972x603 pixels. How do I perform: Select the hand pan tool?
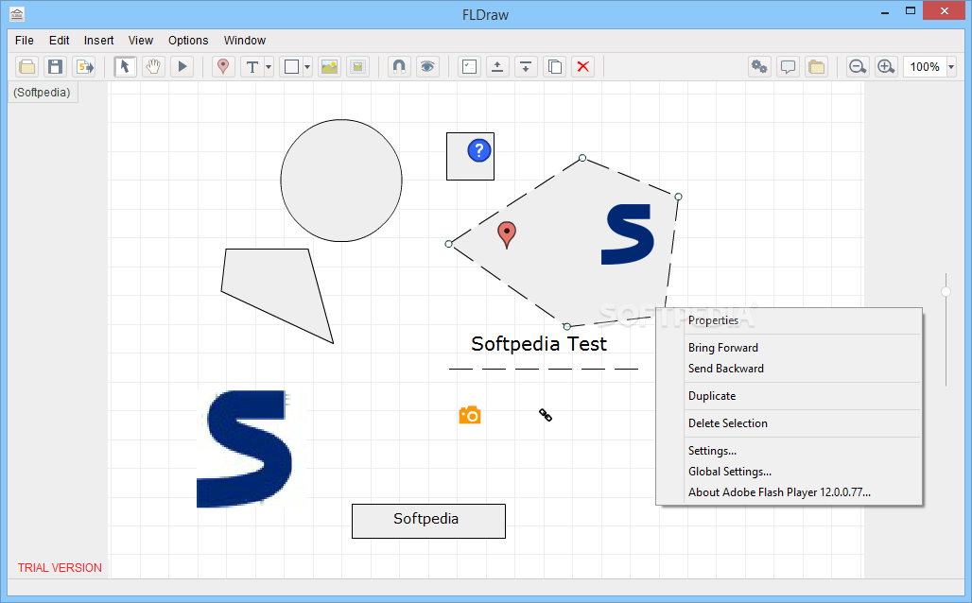[x=153, y=66]
